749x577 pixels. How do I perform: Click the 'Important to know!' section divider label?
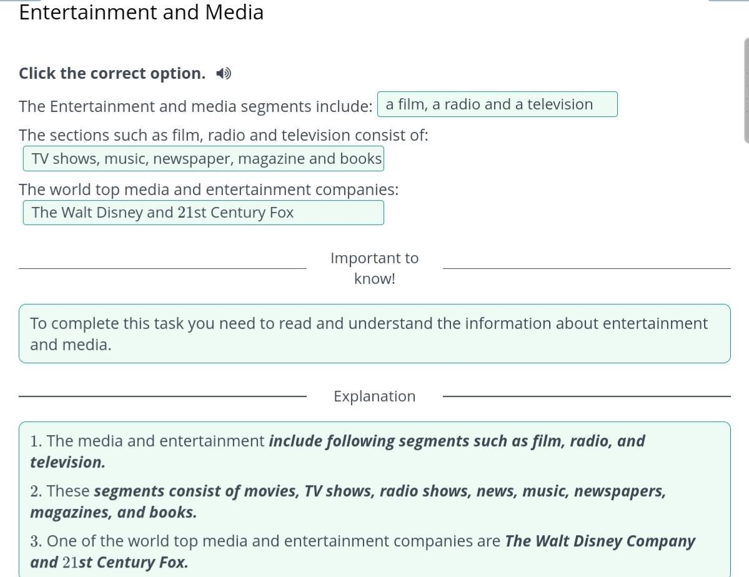point(374,268)
